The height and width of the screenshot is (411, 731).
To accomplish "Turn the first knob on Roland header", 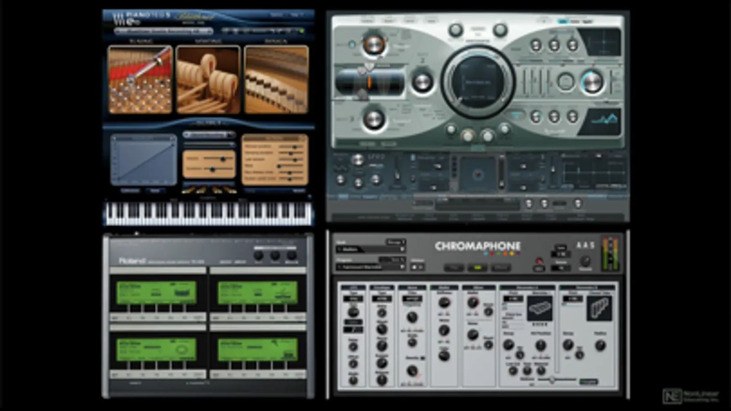I will [258, 255].
